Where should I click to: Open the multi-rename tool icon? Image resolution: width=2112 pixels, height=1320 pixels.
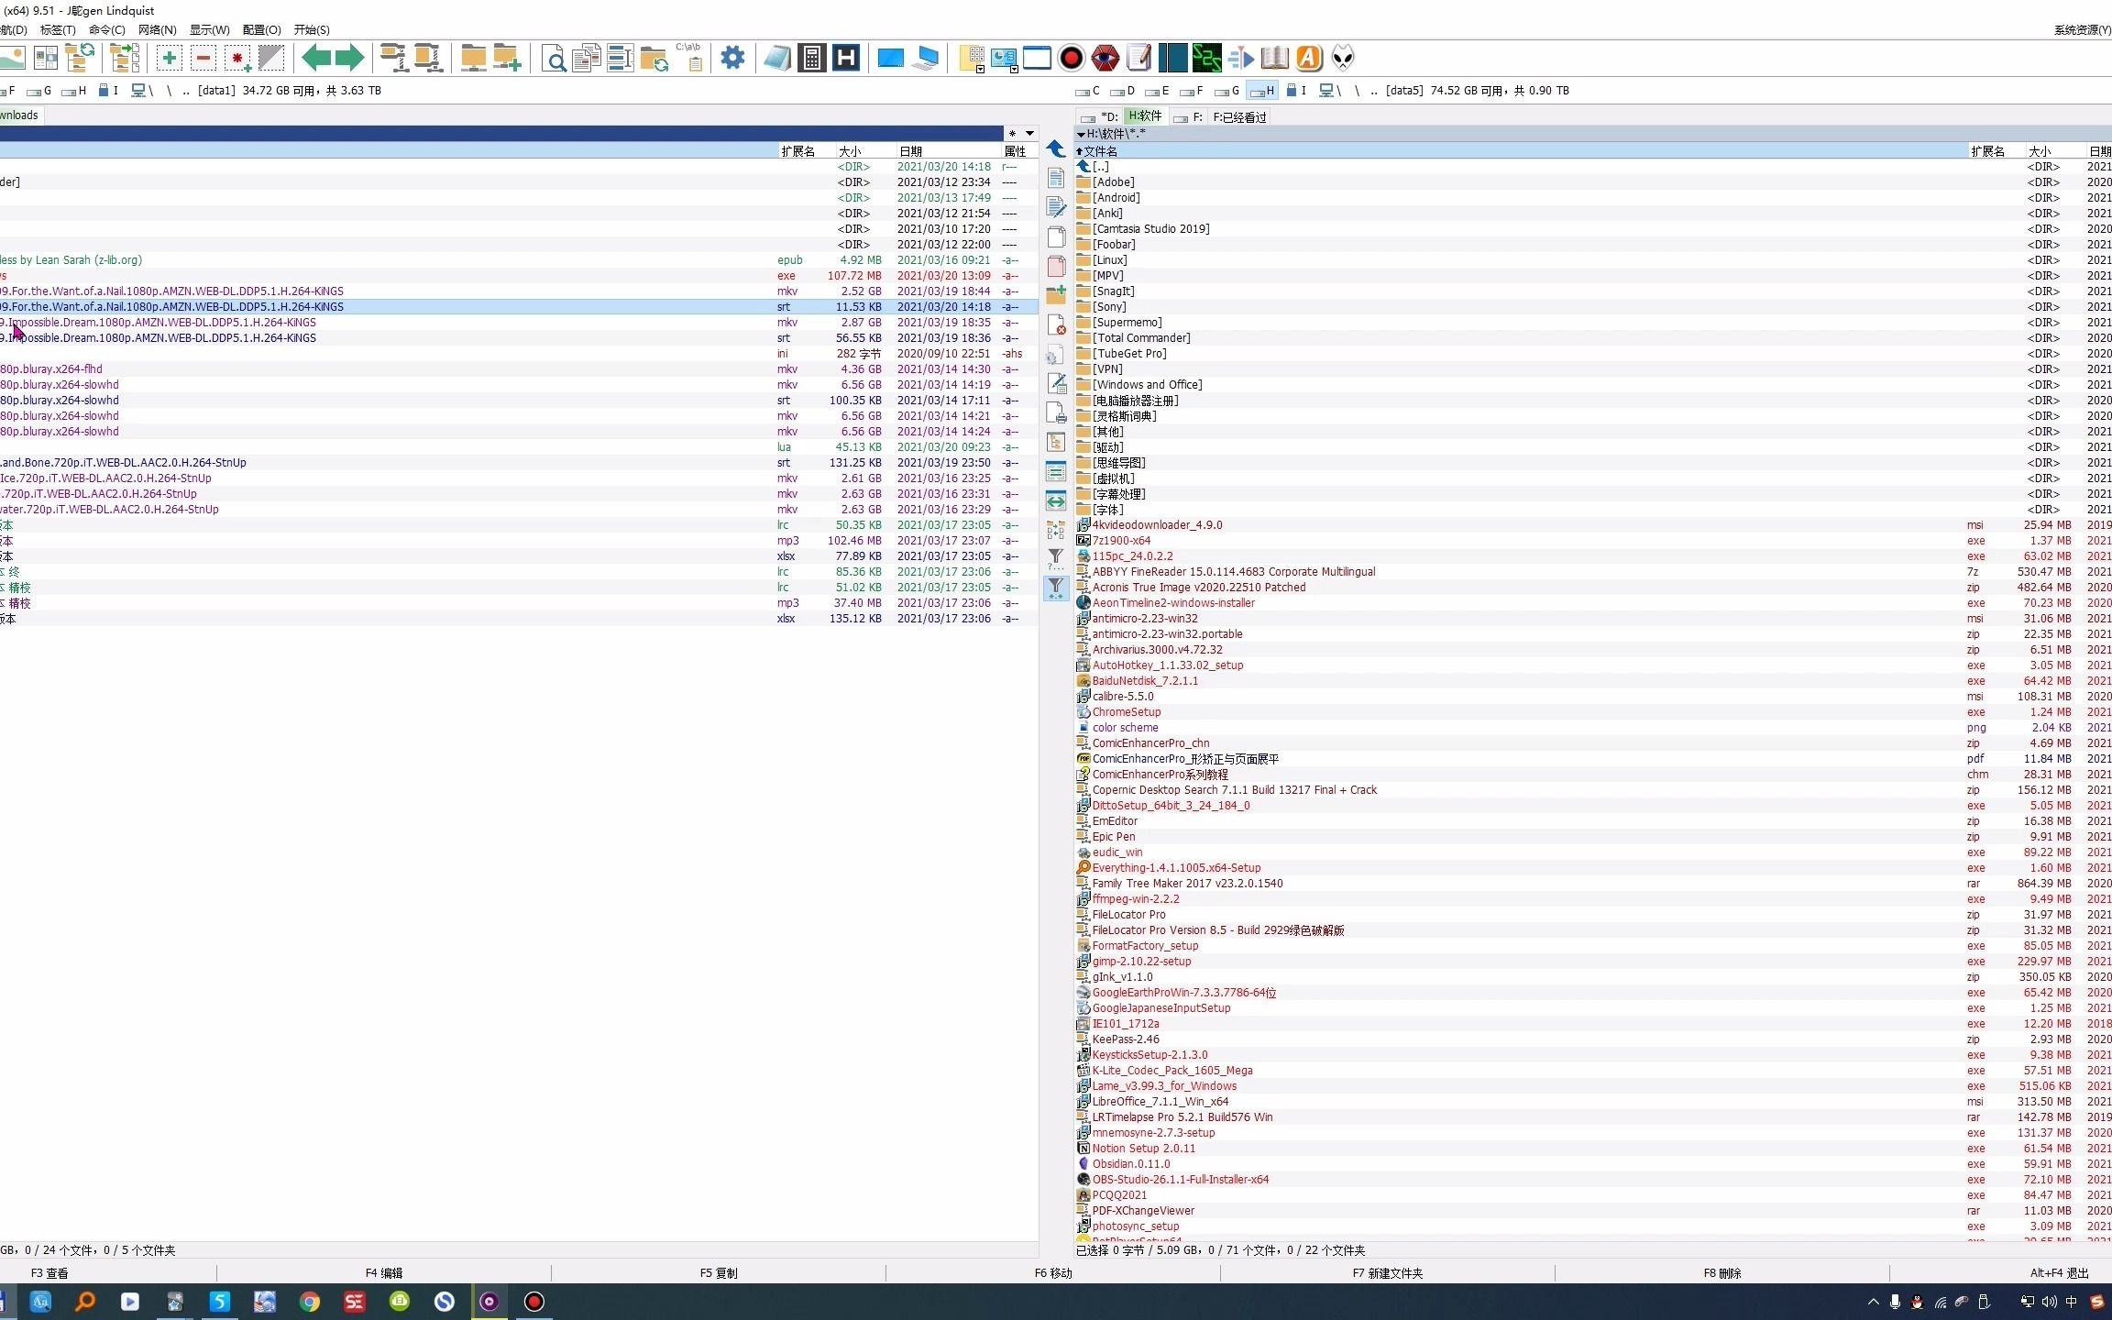(621, 58)
